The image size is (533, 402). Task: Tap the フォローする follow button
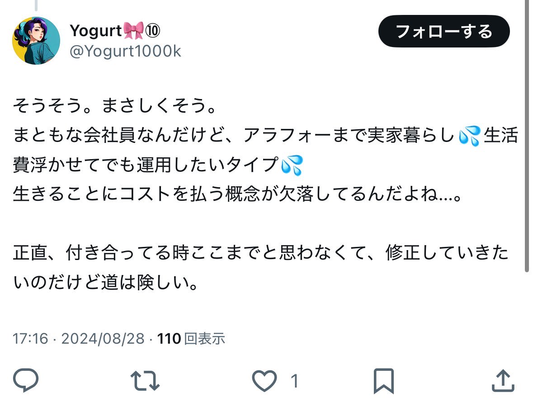pos(444,31)
